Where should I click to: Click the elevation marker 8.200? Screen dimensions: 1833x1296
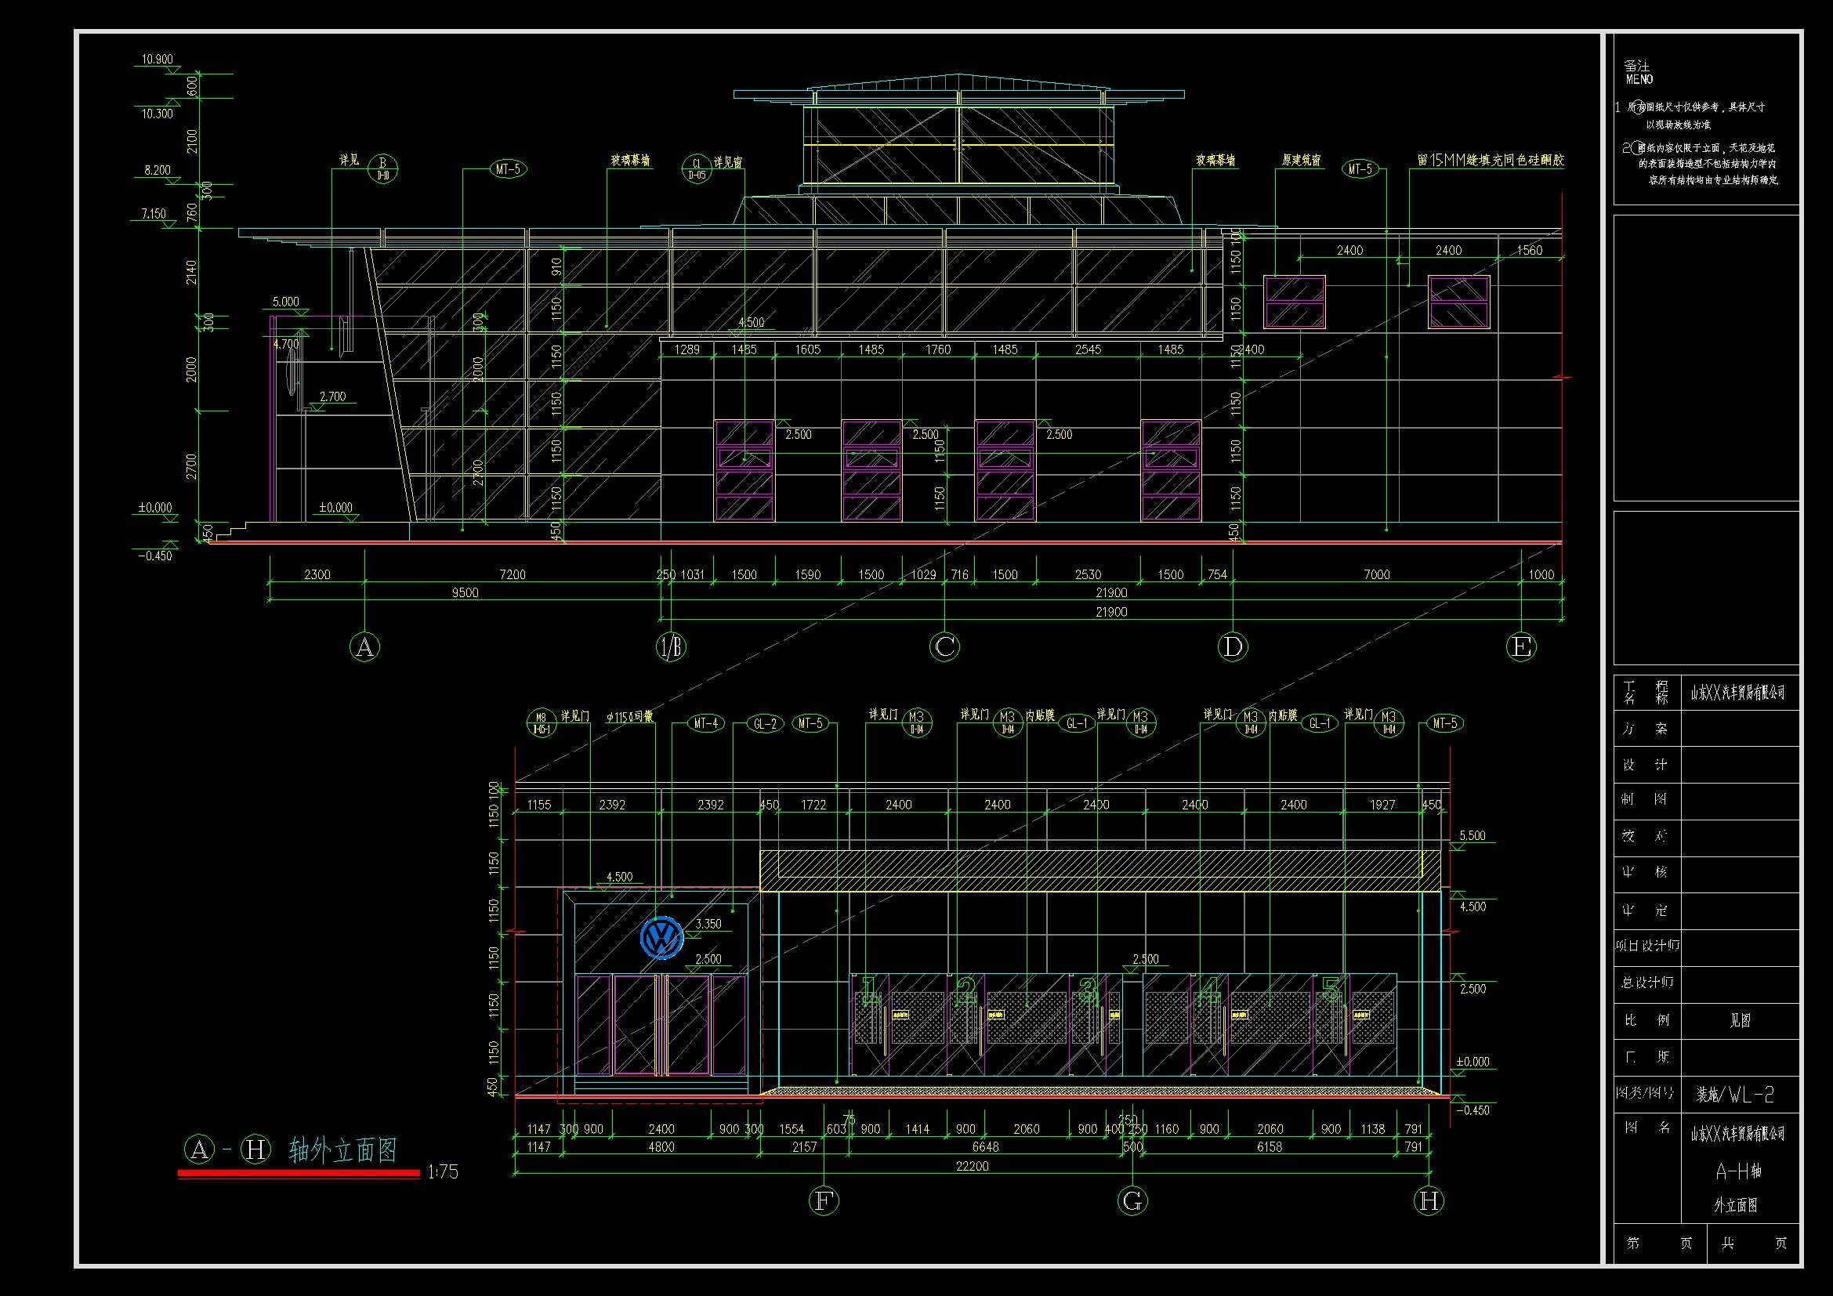pos(157,169)
